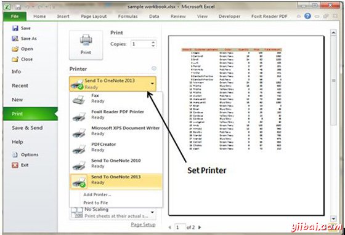Image resolution: width=345 pixels, height=235 pixels.
Task: Click the Options icon in sidebar
Action: coord(15,154)
